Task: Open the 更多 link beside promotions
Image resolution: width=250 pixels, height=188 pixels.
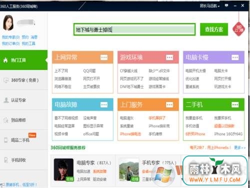Action: [x=239, y=147]
